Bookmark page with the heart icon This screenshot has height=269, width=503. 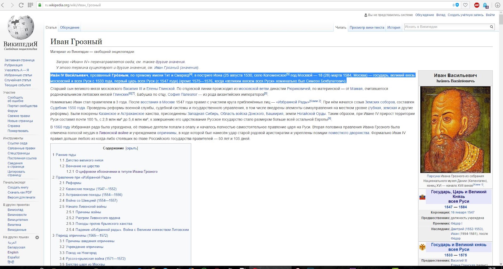tap(466, 5)
